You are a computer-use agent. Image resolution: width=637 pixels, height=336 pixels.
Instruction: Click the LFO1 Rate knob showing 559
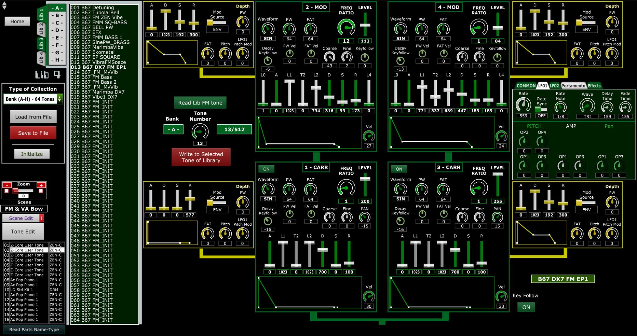click(523, 105)
